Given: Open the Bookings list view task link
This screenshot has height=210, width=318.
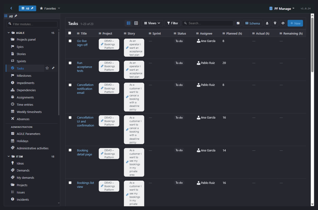Looking at the screenshot, I should pyautogui.click(x=86, y=185).
